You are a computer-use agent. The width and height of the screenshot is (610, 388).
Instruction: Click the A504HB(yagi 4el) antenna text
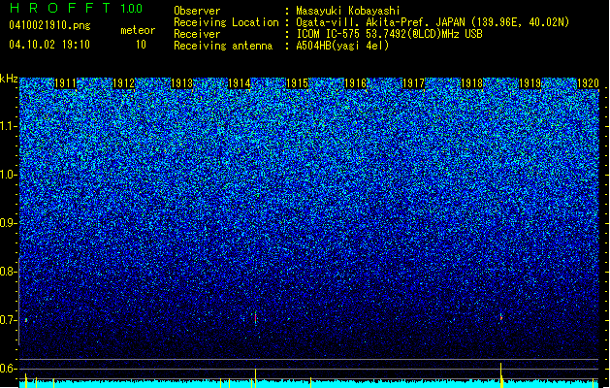(x=342, y=46)
